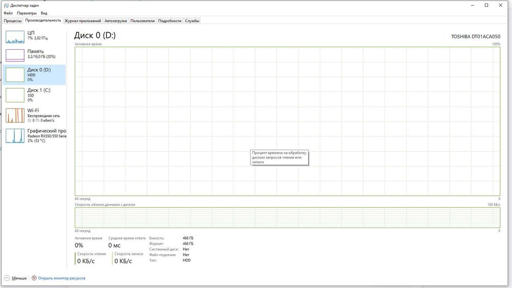Select the Память graph thumbnail
Screen dimensions: 512x288
pos(15,55)
